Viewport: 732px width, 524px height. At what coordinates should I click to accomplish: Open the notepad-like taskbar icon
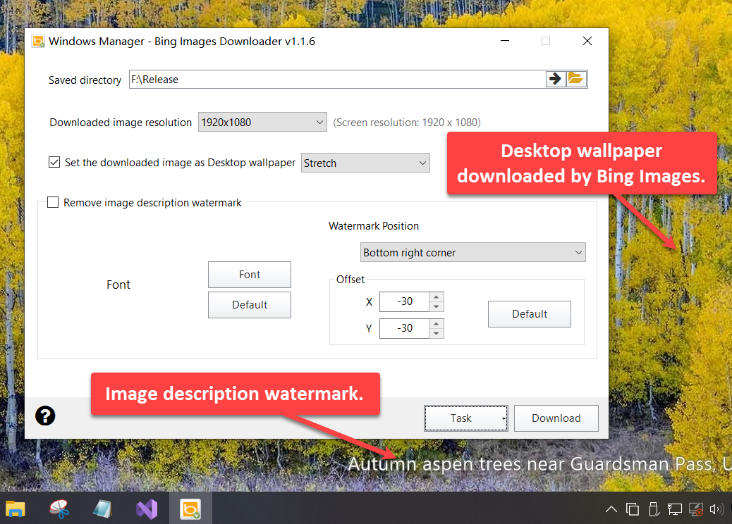coord(102,509)
